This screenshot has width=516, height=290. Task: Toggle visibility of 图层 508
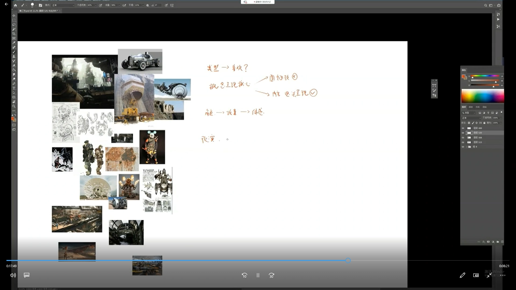click(463, 137)
